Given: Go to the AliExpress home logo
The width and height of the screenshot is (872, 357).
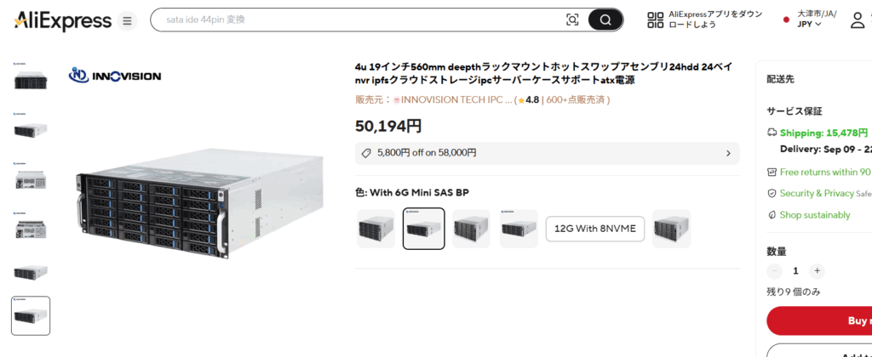Looking at the screenshot, I should pyautogui.click(x=63, y=21).
